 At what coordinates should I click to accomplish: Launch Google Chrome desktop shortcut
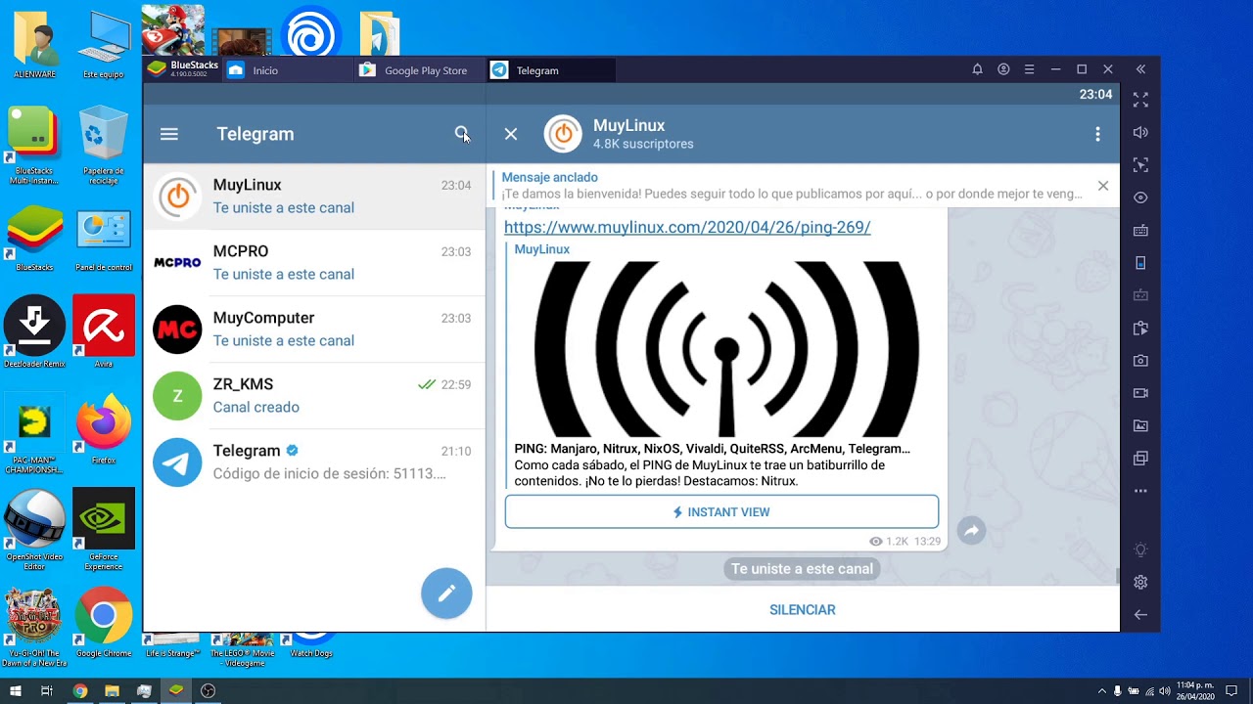pyautogui.click(x=103, y=623)
